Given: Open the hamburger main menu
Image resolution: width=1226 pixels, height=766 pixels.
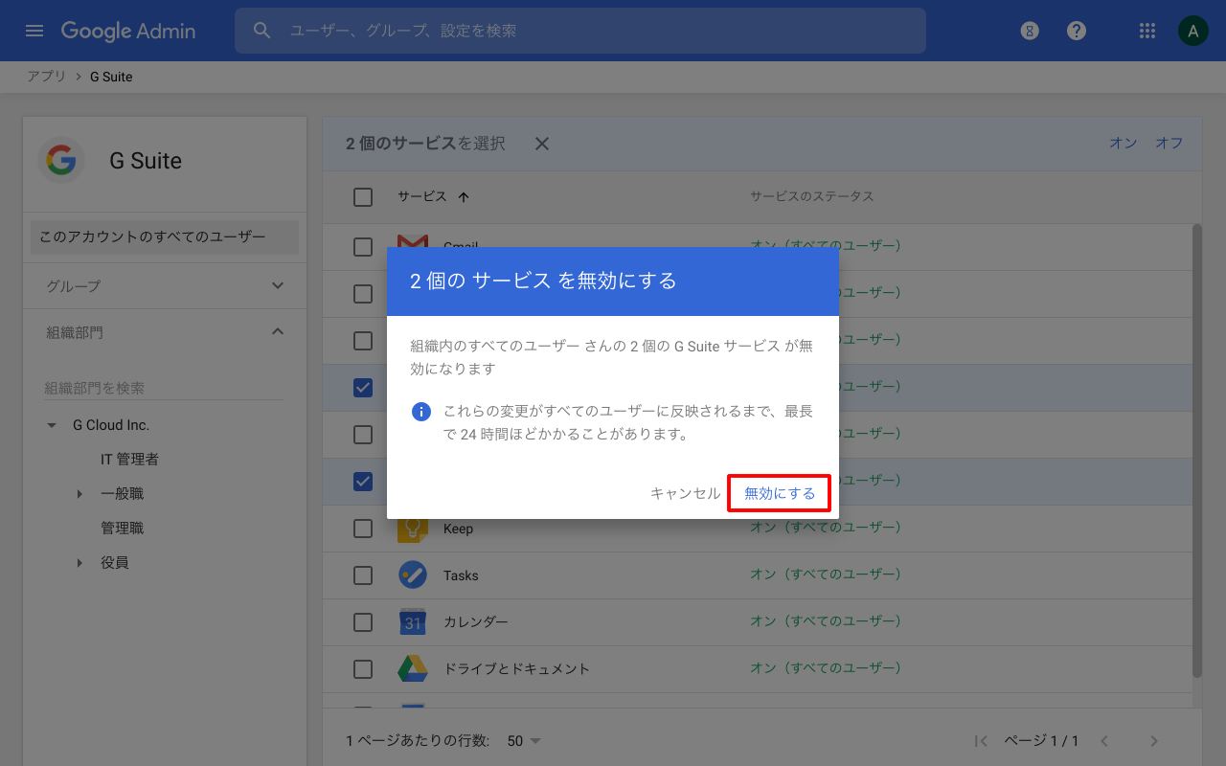Looking at the screenshot, I should click(34, 31).
